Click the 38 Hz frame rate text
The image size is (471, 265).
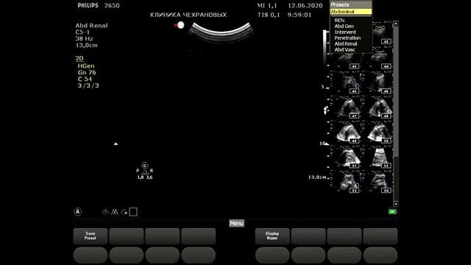pos(84,39)
